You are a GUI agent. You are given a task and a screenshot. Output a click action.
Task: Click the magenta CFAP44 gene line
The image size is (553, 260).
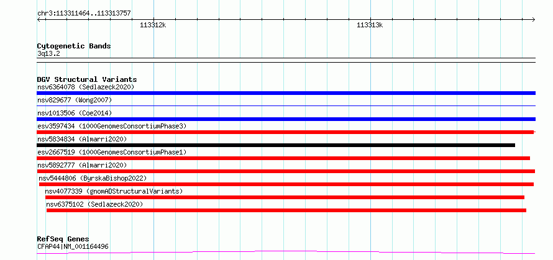coord(286,252)
